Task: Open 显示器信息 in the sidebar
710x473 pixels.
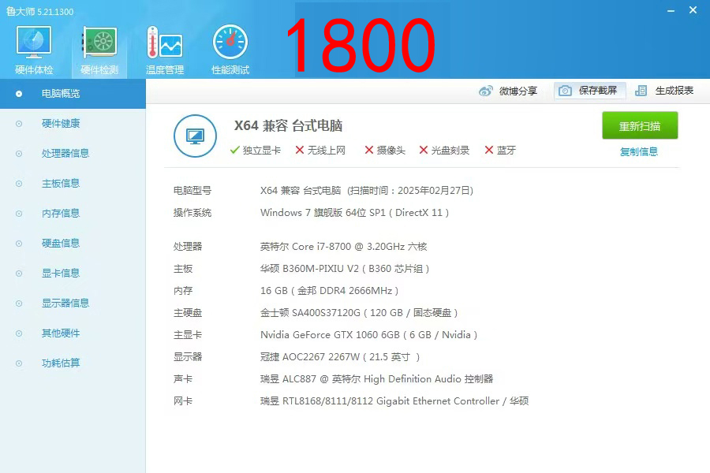Action: pos(65,303)
